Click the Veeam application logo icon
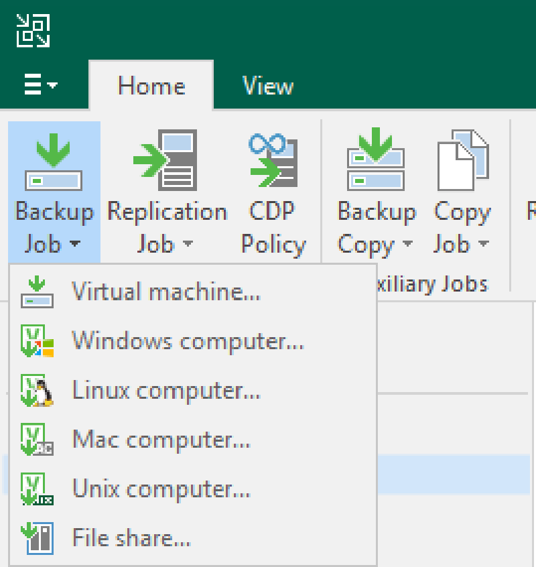Image resolution: width=536 pixels, height=567 pixels. point(33,31)
